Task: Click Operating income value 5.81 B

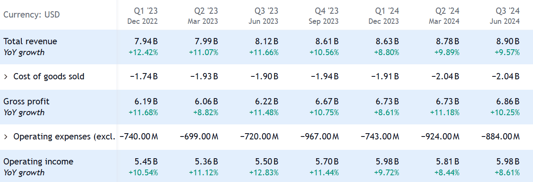Action: point(446,162)
